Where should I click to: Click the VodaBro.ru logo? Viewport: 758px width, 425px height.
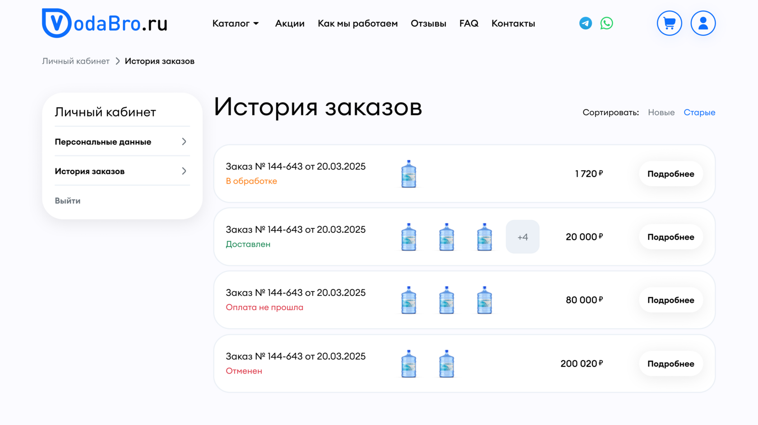click(x=104, y=23)
